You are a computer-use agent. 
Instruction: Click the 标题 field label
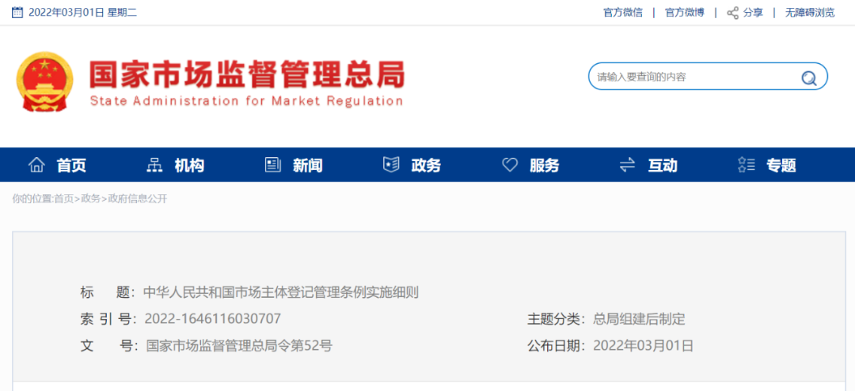(108, 292)
